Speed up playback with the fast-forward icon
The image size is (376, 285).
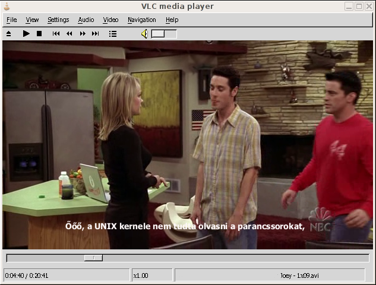tap(83, 34)
